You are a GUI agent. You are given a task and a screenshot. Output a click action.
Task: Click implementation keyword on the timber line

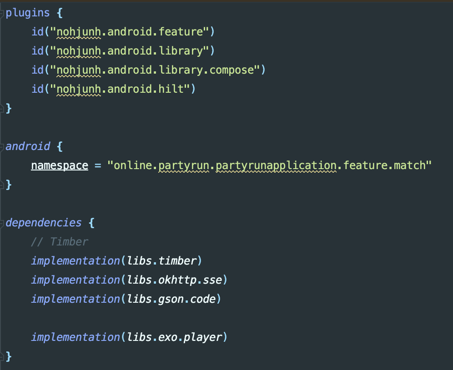pos(75,261)
